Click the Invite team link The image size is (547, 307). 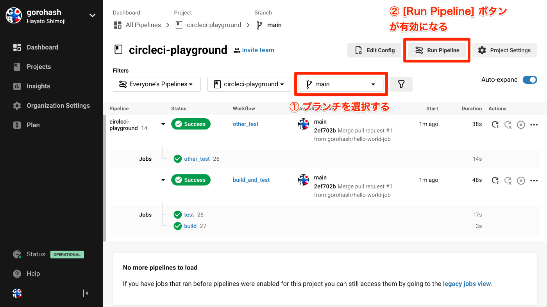point(254,50)
